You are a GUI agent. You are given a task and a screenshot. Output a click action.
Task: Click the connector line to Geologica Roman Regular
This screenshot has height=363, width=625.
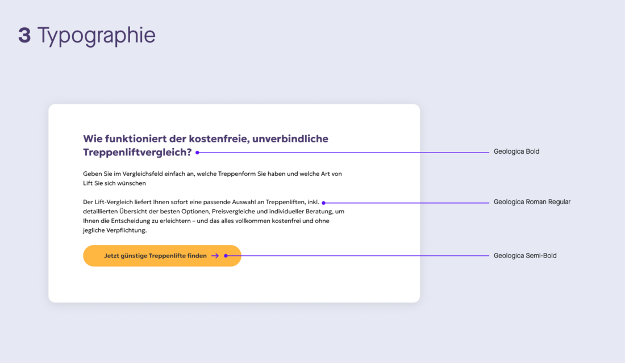coord(407,203)
